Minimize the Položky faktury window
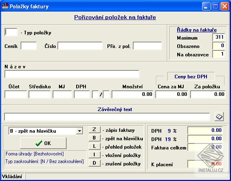Screen dimensions: 231x181 point(206,6)
